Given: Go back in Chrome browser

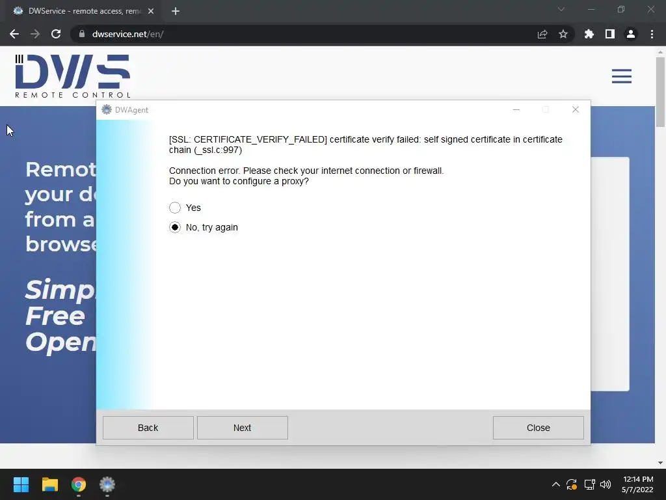Looking at the screenshot, I should [x=14, y=34].
